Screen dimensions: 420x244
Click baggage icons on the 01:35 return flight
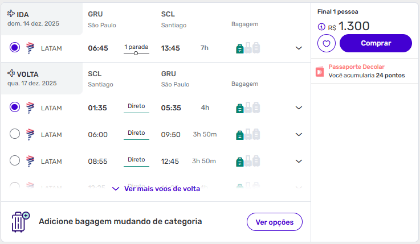click(248, 107)
